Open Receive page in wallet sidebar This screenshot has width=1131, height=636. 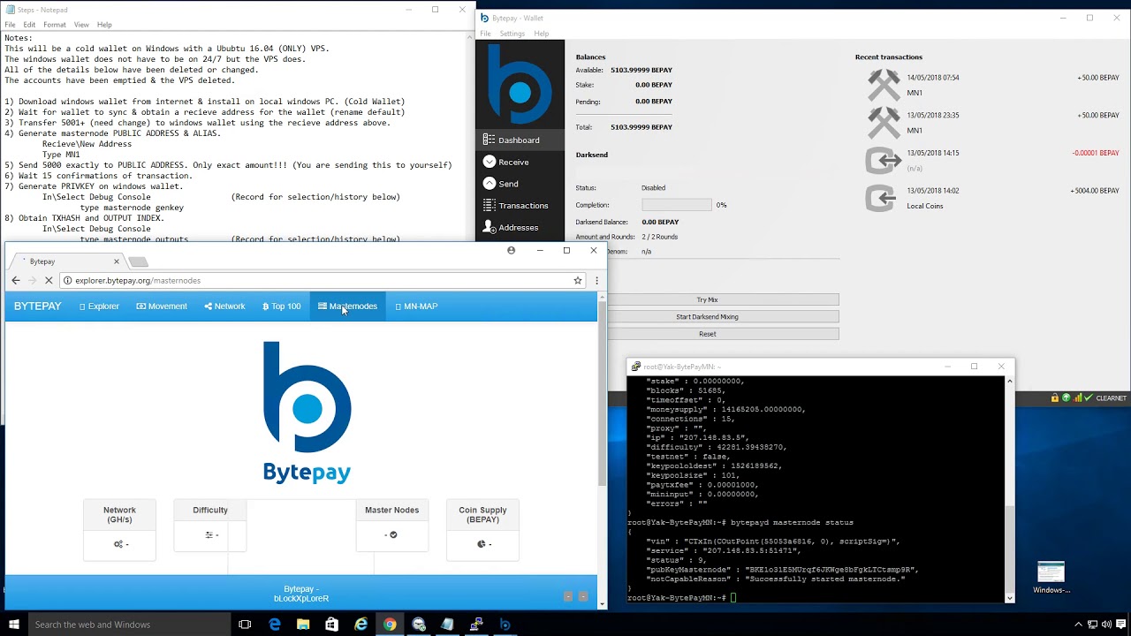pyautogui.click(x=520, y=162)
